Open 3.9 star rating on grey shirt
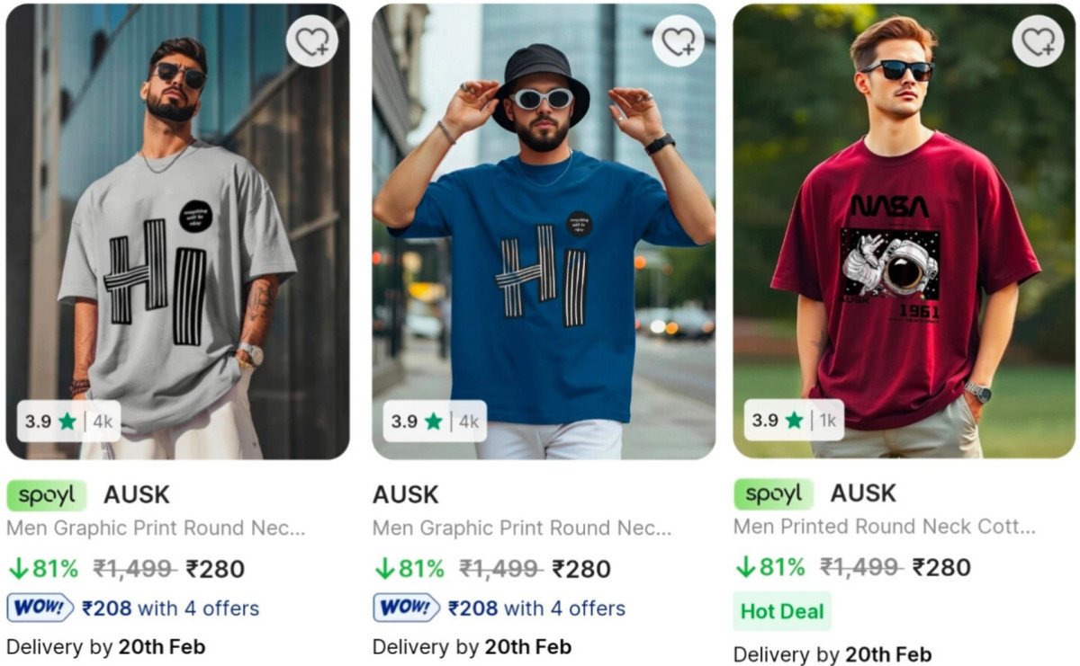This screenshot has width=1080, height=666. (68, 422)
